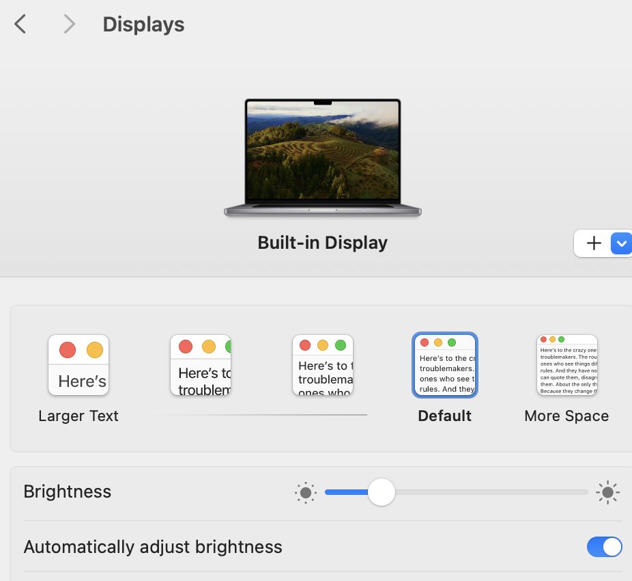Select the second scaling option from the left
This screenshot has width=632, height=581.
200,365
